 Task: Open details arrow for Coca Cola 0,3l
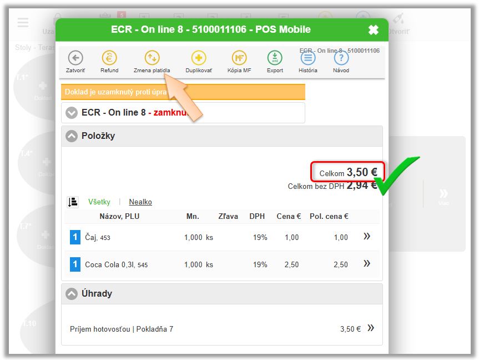pos(367,264)
